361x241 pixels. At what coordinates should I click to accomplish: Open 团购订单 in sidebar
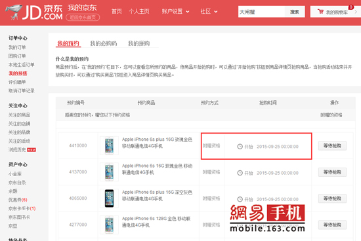click(17, 56)
